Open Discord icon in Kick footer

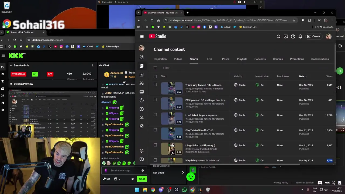point(320,183)
